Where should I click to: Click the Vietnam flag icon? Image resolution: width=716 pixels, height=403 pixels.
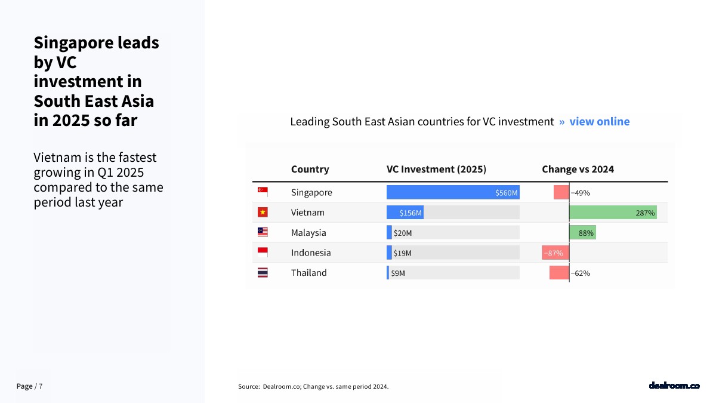[x=263, y=213]
